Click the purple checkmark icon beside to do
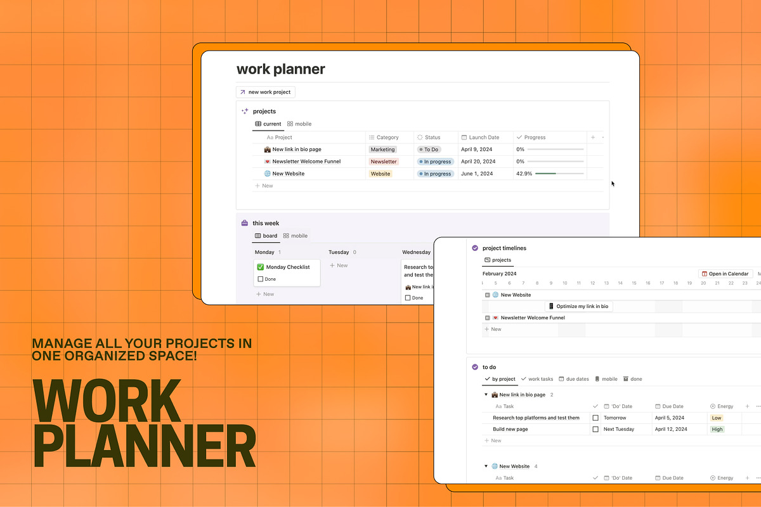This screenshot has width=761, height=507. (475, 367)
